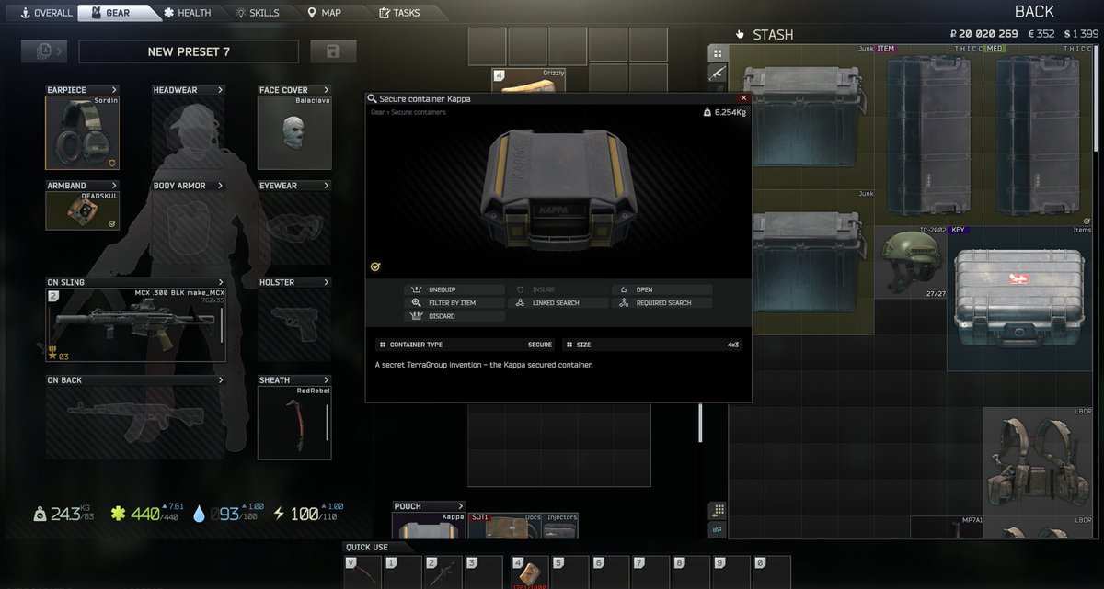Viewport: 1104px width, 589px height.
Task: Close the Secure container Kappa window
Action: [x=743, y=97]
